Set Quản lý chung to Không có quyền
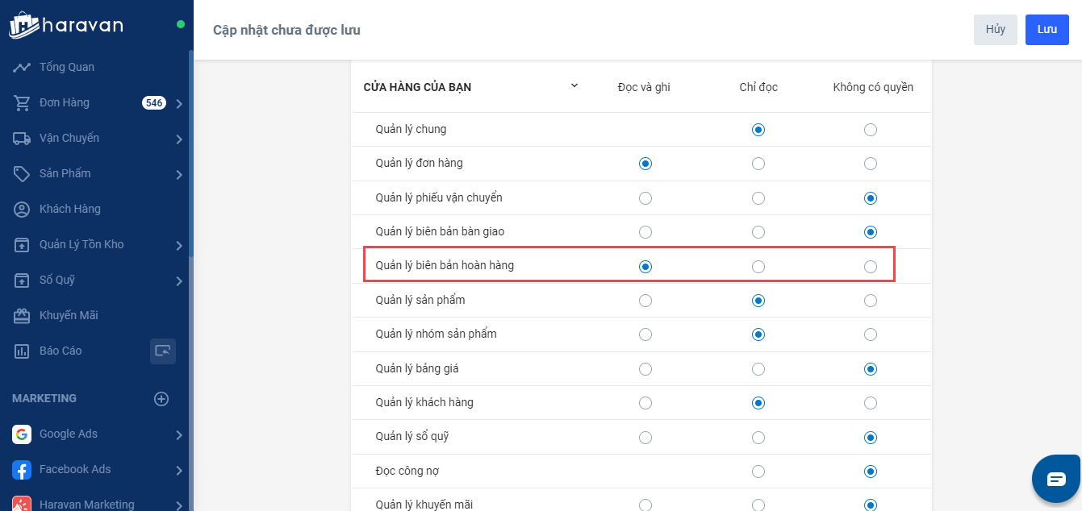 coord(871,130)
